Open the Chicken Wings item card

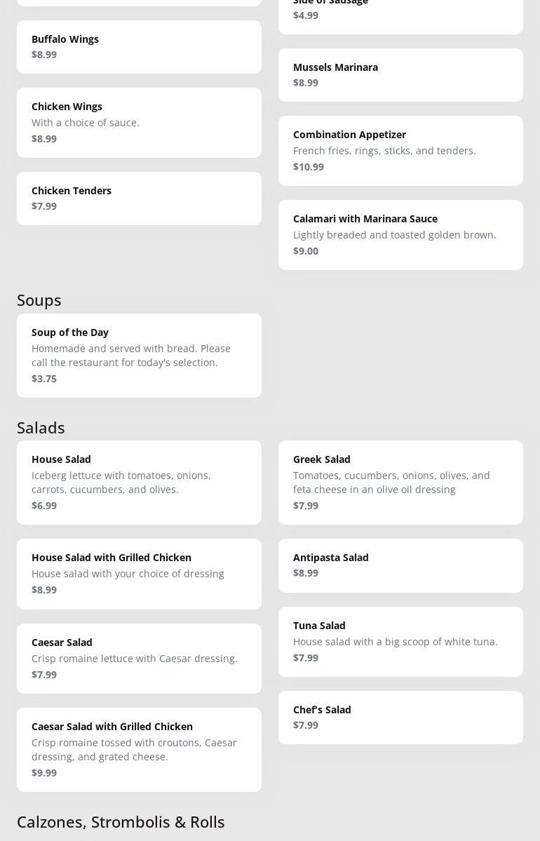click(x=139, y=122)
